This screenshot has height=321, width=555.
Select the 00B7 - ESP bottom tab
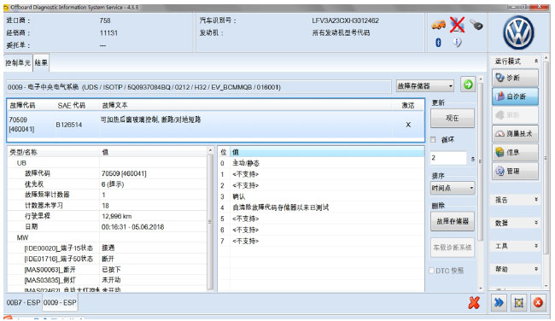23,302
